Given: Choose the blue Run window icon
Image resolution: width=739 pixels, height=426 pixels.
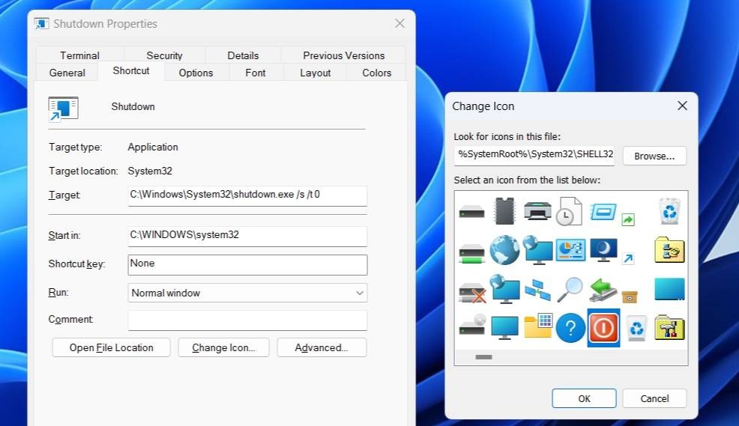Looking at the screenshot, I should pyautogui.click(x=603, y=211).
